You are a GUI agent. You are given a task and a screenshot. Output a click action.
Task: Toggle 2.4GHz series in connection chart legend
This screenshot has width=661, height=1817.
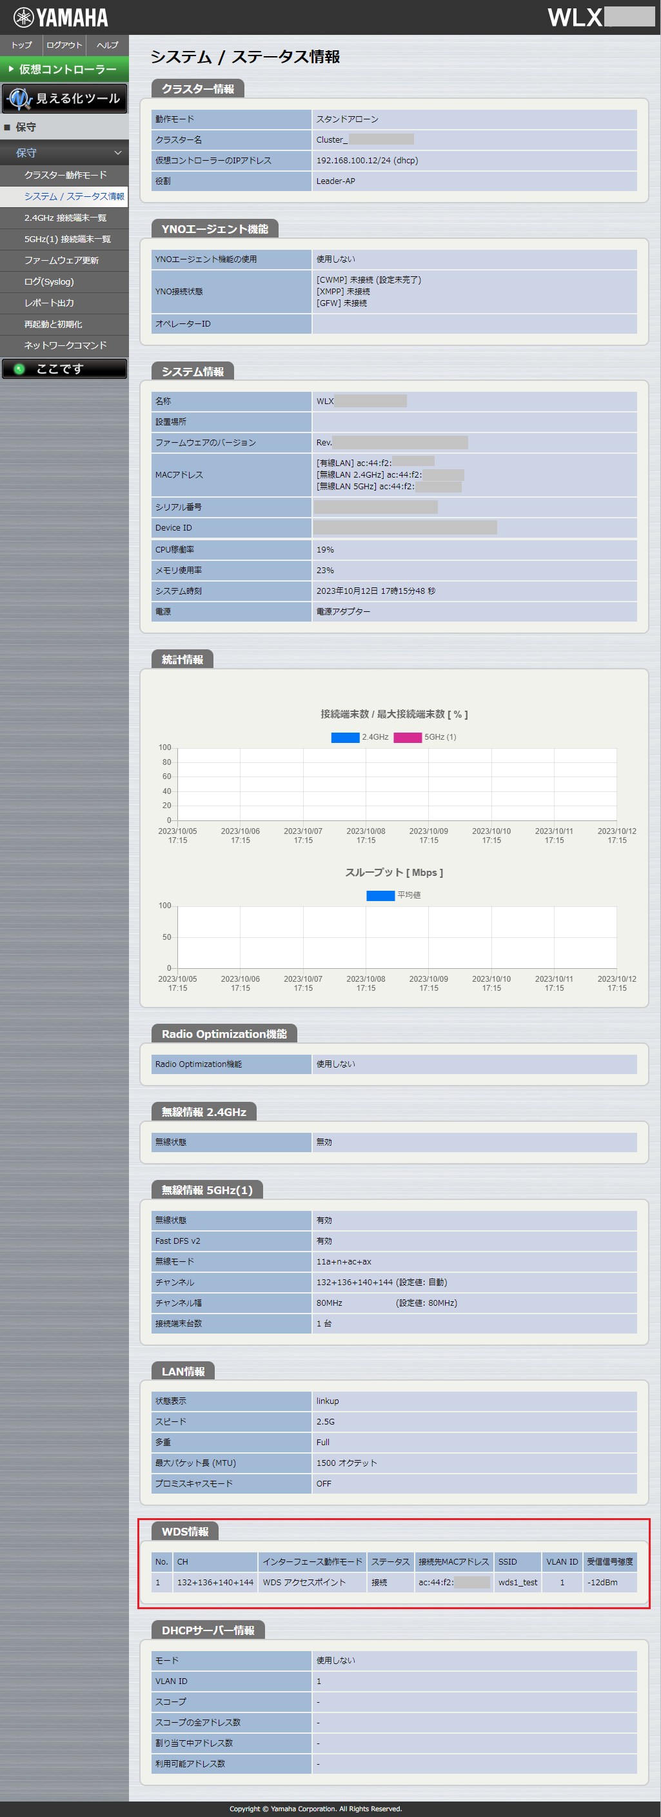345,737
